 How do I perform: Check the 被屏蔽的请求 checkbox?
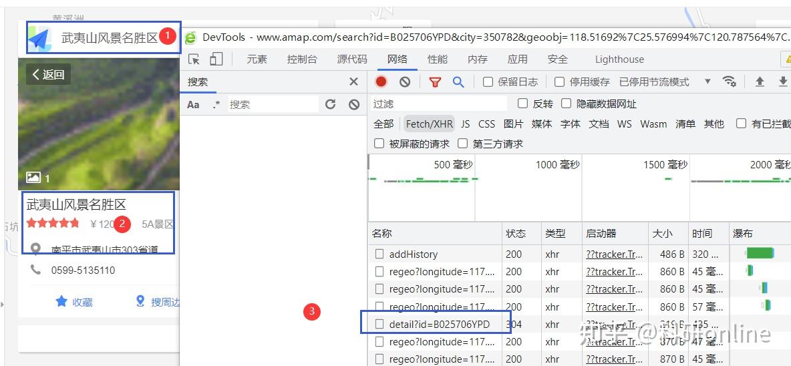click(379, 144)
